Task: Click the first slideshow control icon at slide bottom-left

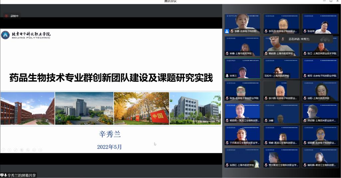Action: coord(3,150)
